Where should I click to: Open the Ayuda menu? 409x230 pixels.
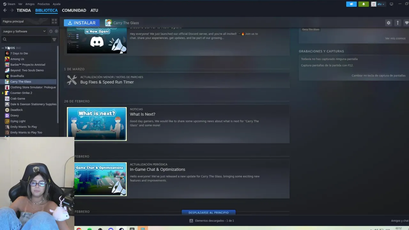pyautogui.click(x=57, y=4)
